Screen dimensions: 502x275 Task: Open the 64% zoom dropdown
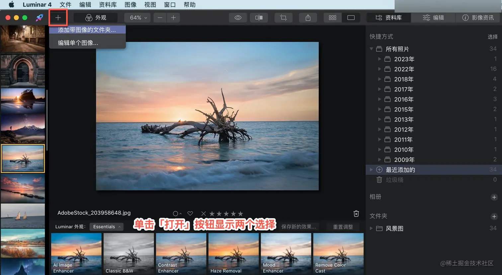pyautogui.click(x=138, y=18)
